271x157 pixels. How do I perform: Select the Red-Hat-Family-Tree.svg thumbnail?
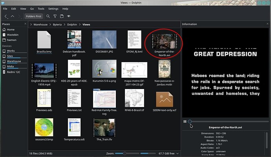coord(104,98)
